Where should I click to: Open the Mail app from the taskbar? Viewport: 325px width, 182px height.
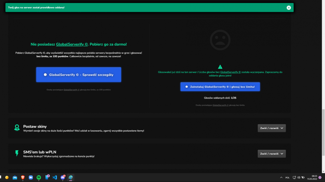(15, 177)
